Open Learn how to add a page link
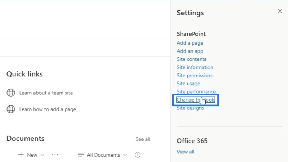 pos(48,109)
